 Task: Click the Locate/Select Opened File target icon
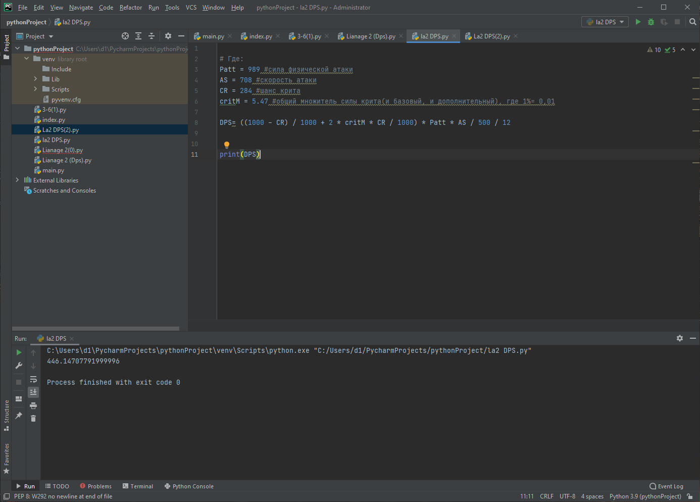125,36
